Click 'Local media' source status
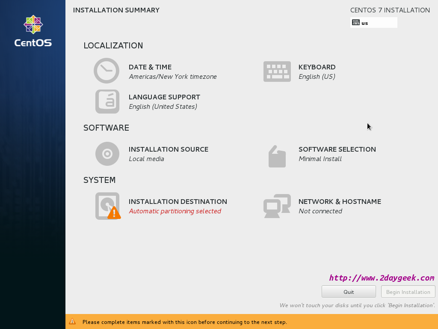 pos(146,159)
